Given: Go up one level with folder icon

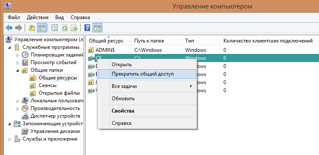Looking at the screenshot, I should pyautogui.click(x=32, y=28).
